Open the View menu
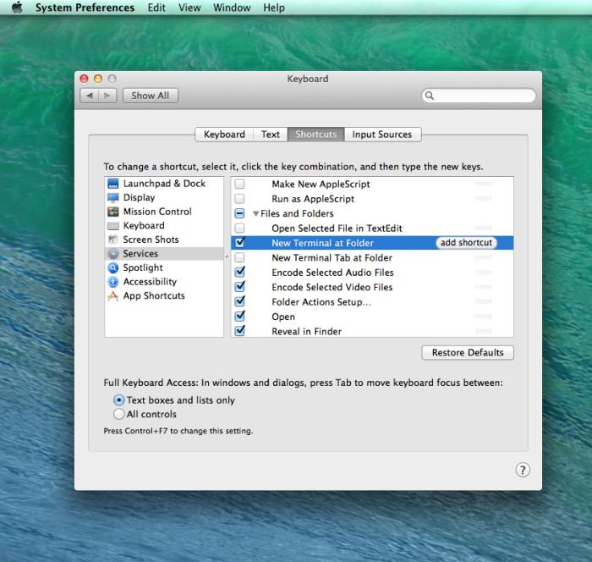Image resolution: width=592 pixels, height=562 pixels. coord(189,8)
